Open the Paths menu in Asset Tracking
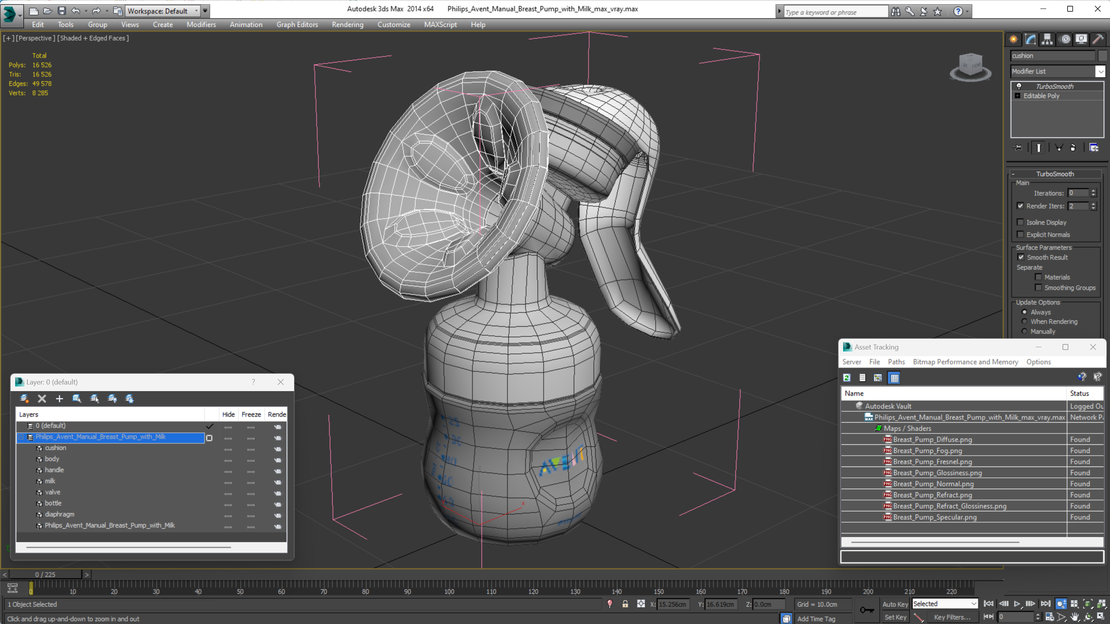Screen dimensions: 1110x624 [896, 362]
